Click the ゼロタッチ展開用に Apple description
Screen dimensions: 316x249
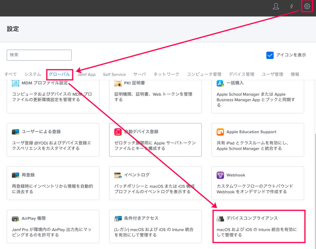pyautogui.click(x=155, y=146)
